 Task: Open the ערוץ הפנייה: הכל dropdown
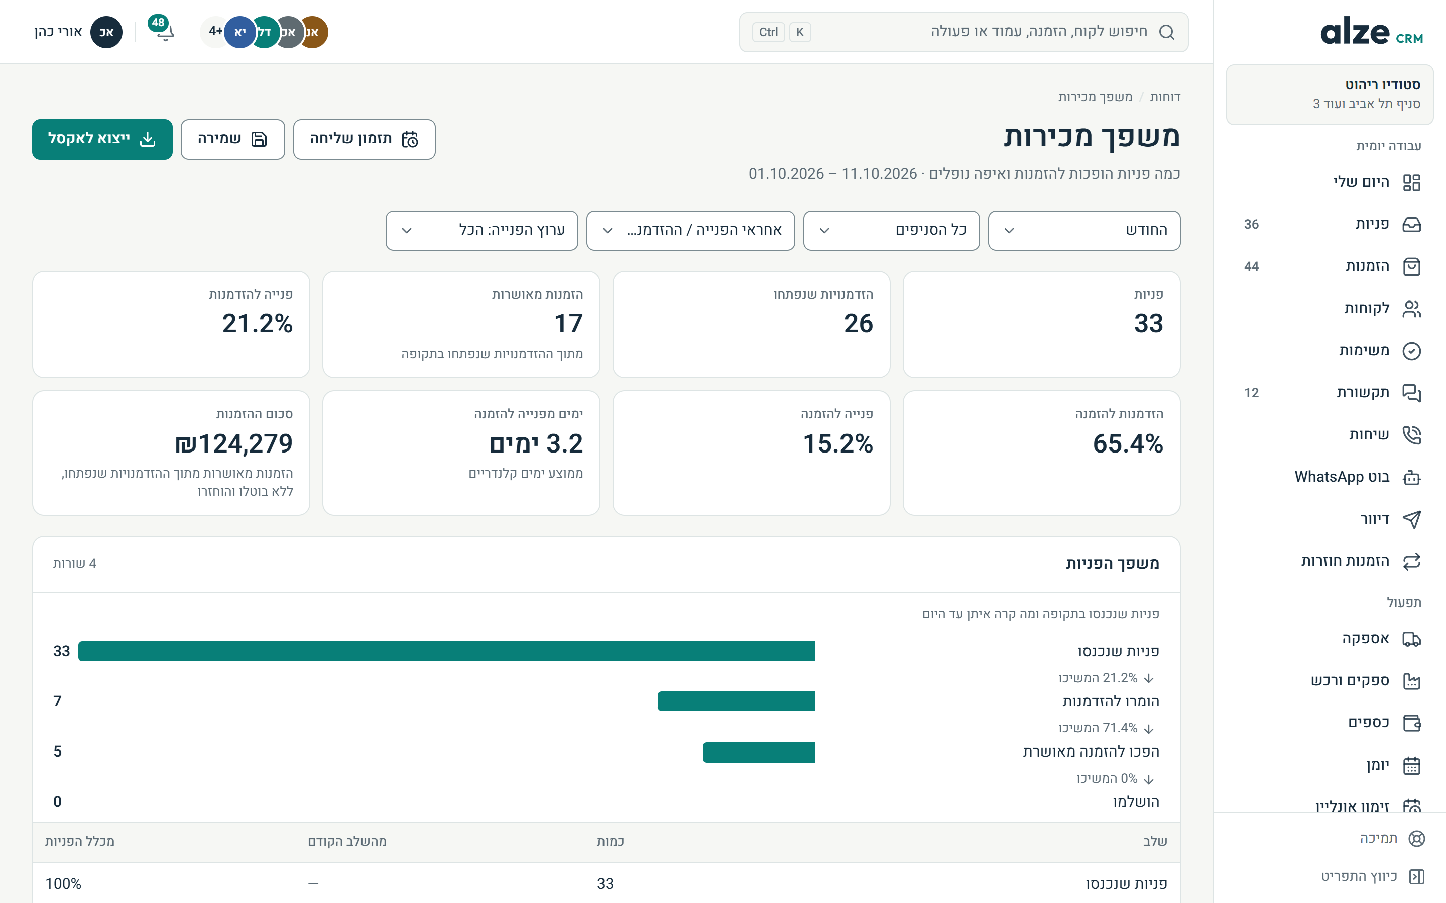[x=481, y=231]
